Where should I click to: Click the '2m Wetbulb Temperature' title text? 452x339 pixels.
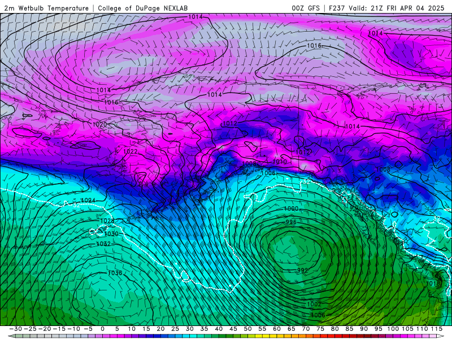[47, 8]
